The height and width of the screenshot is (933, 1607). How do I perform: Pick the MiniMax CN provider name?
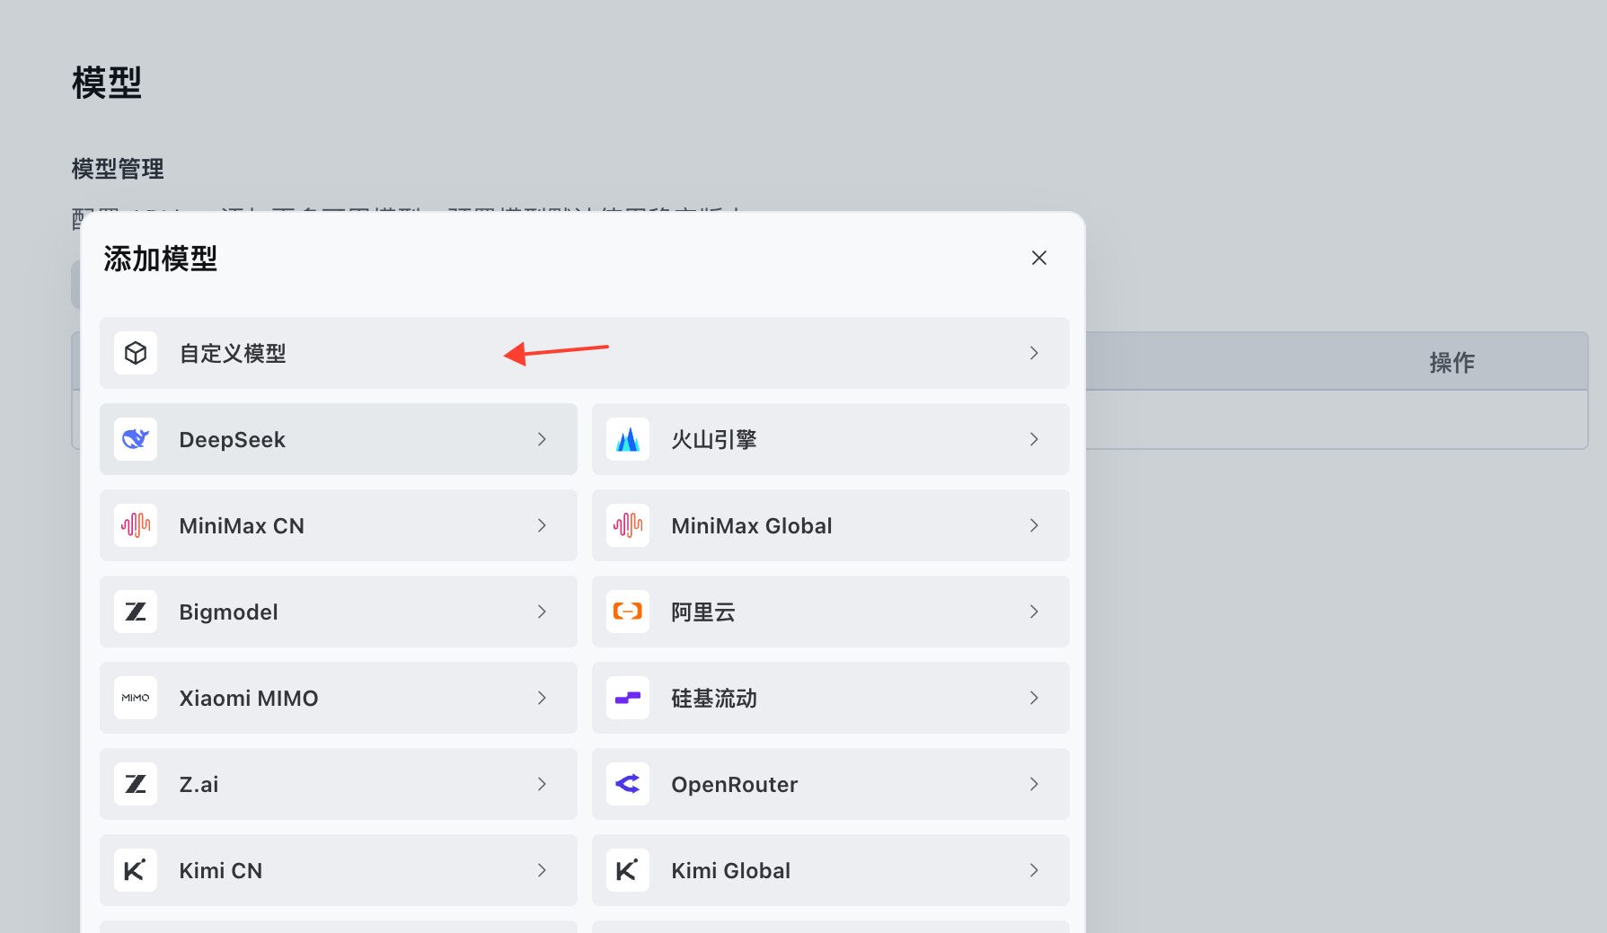click(242, 525)
